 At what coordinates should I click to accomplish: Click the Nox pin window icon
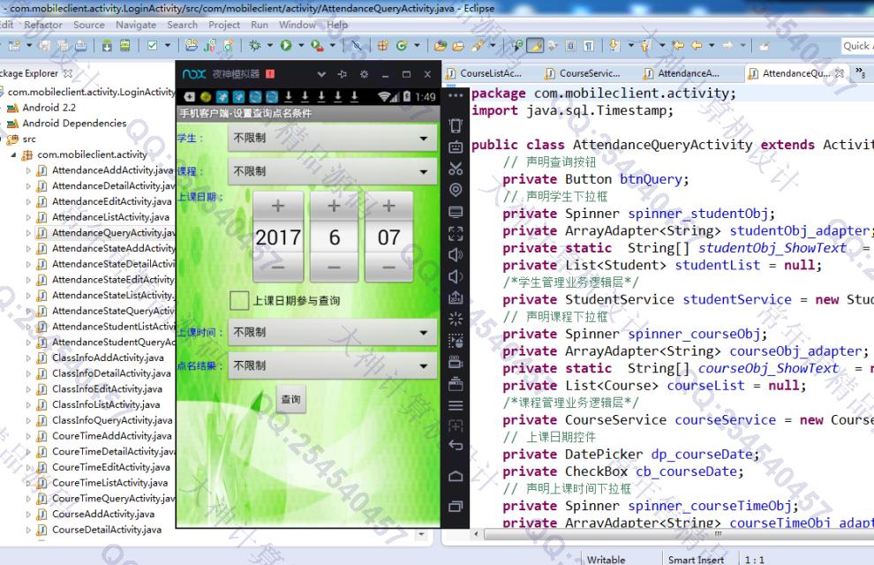point(342,74)
